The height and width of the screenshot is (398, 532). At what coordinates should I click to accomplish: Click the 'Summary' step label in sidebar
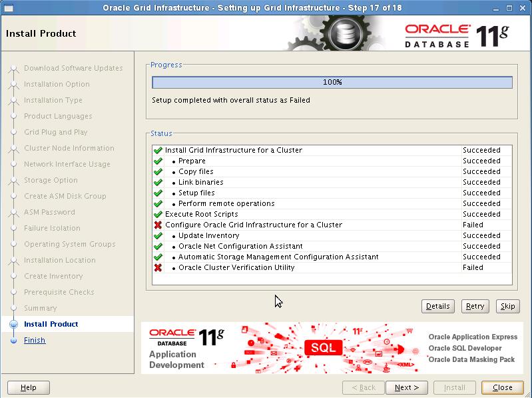pyautogui.click(x=41, y=309)
